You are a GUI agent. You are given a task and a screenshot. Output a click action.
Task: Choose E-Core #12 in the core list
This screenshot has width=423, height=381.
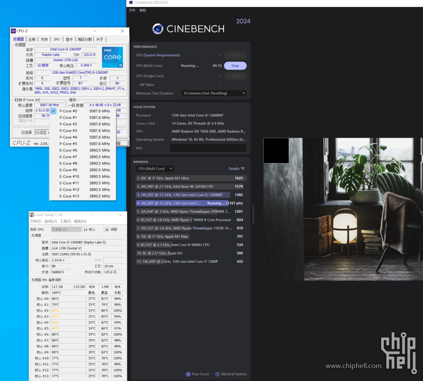pyautogui.click(x=83, y=189)
